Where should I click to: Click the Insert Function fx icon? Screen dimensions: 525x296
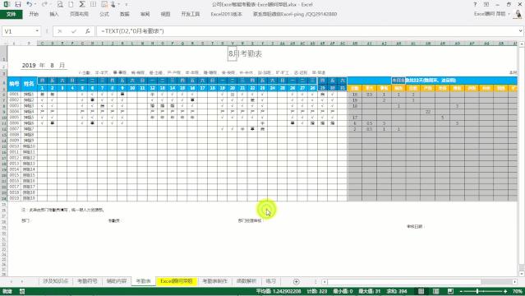coord(87,31)
